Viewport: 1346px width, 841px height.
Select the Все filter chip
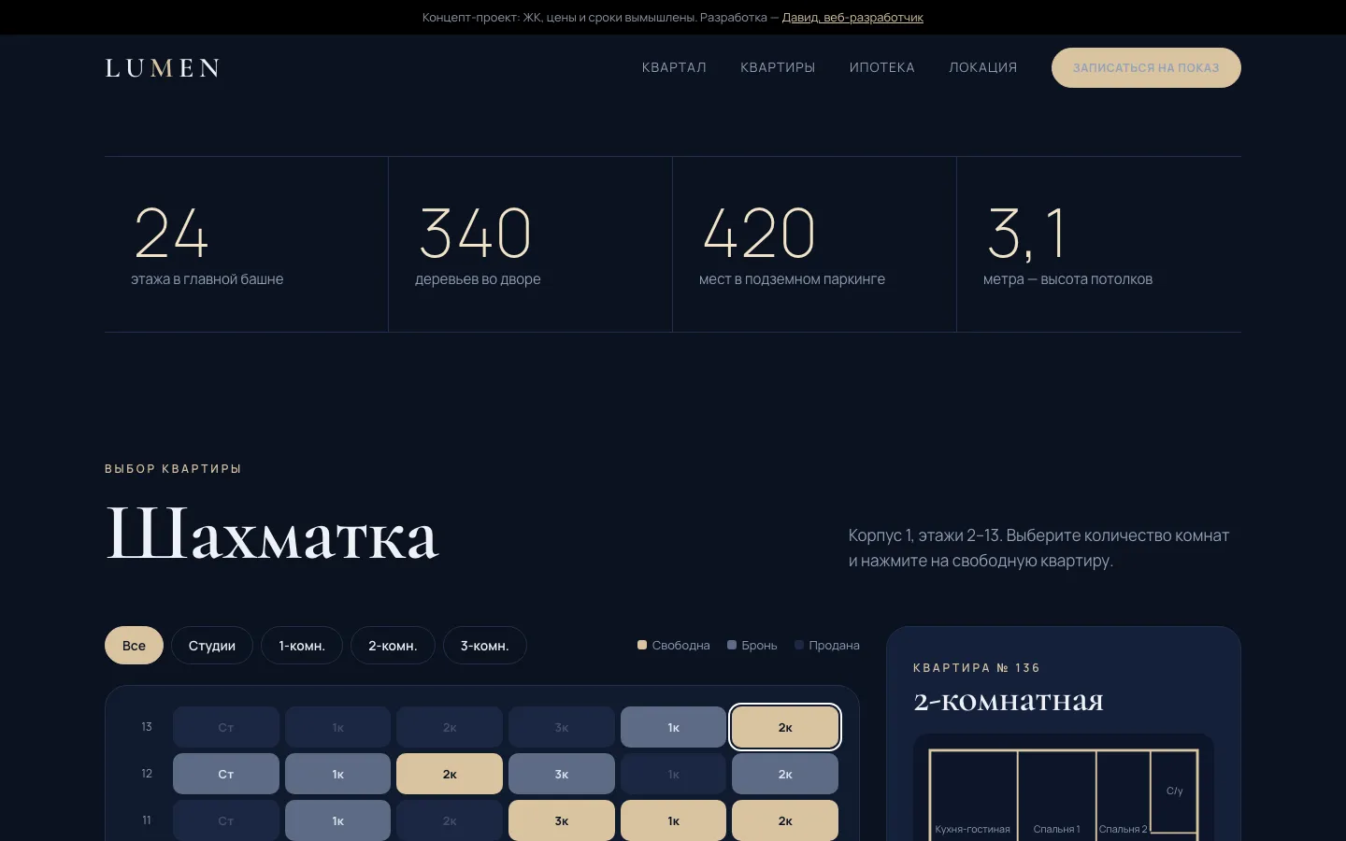coord(134,646)
